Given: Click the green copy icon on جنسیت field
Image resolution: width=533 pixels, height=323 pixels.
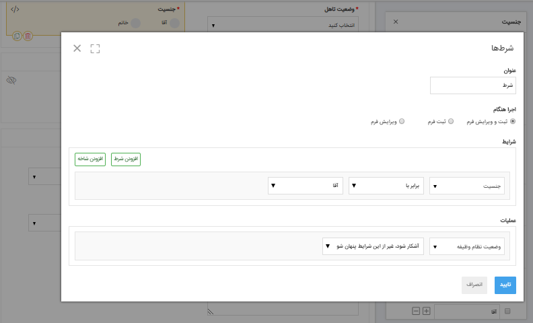Looking at the screenshot, I should (x=17, y=36).
